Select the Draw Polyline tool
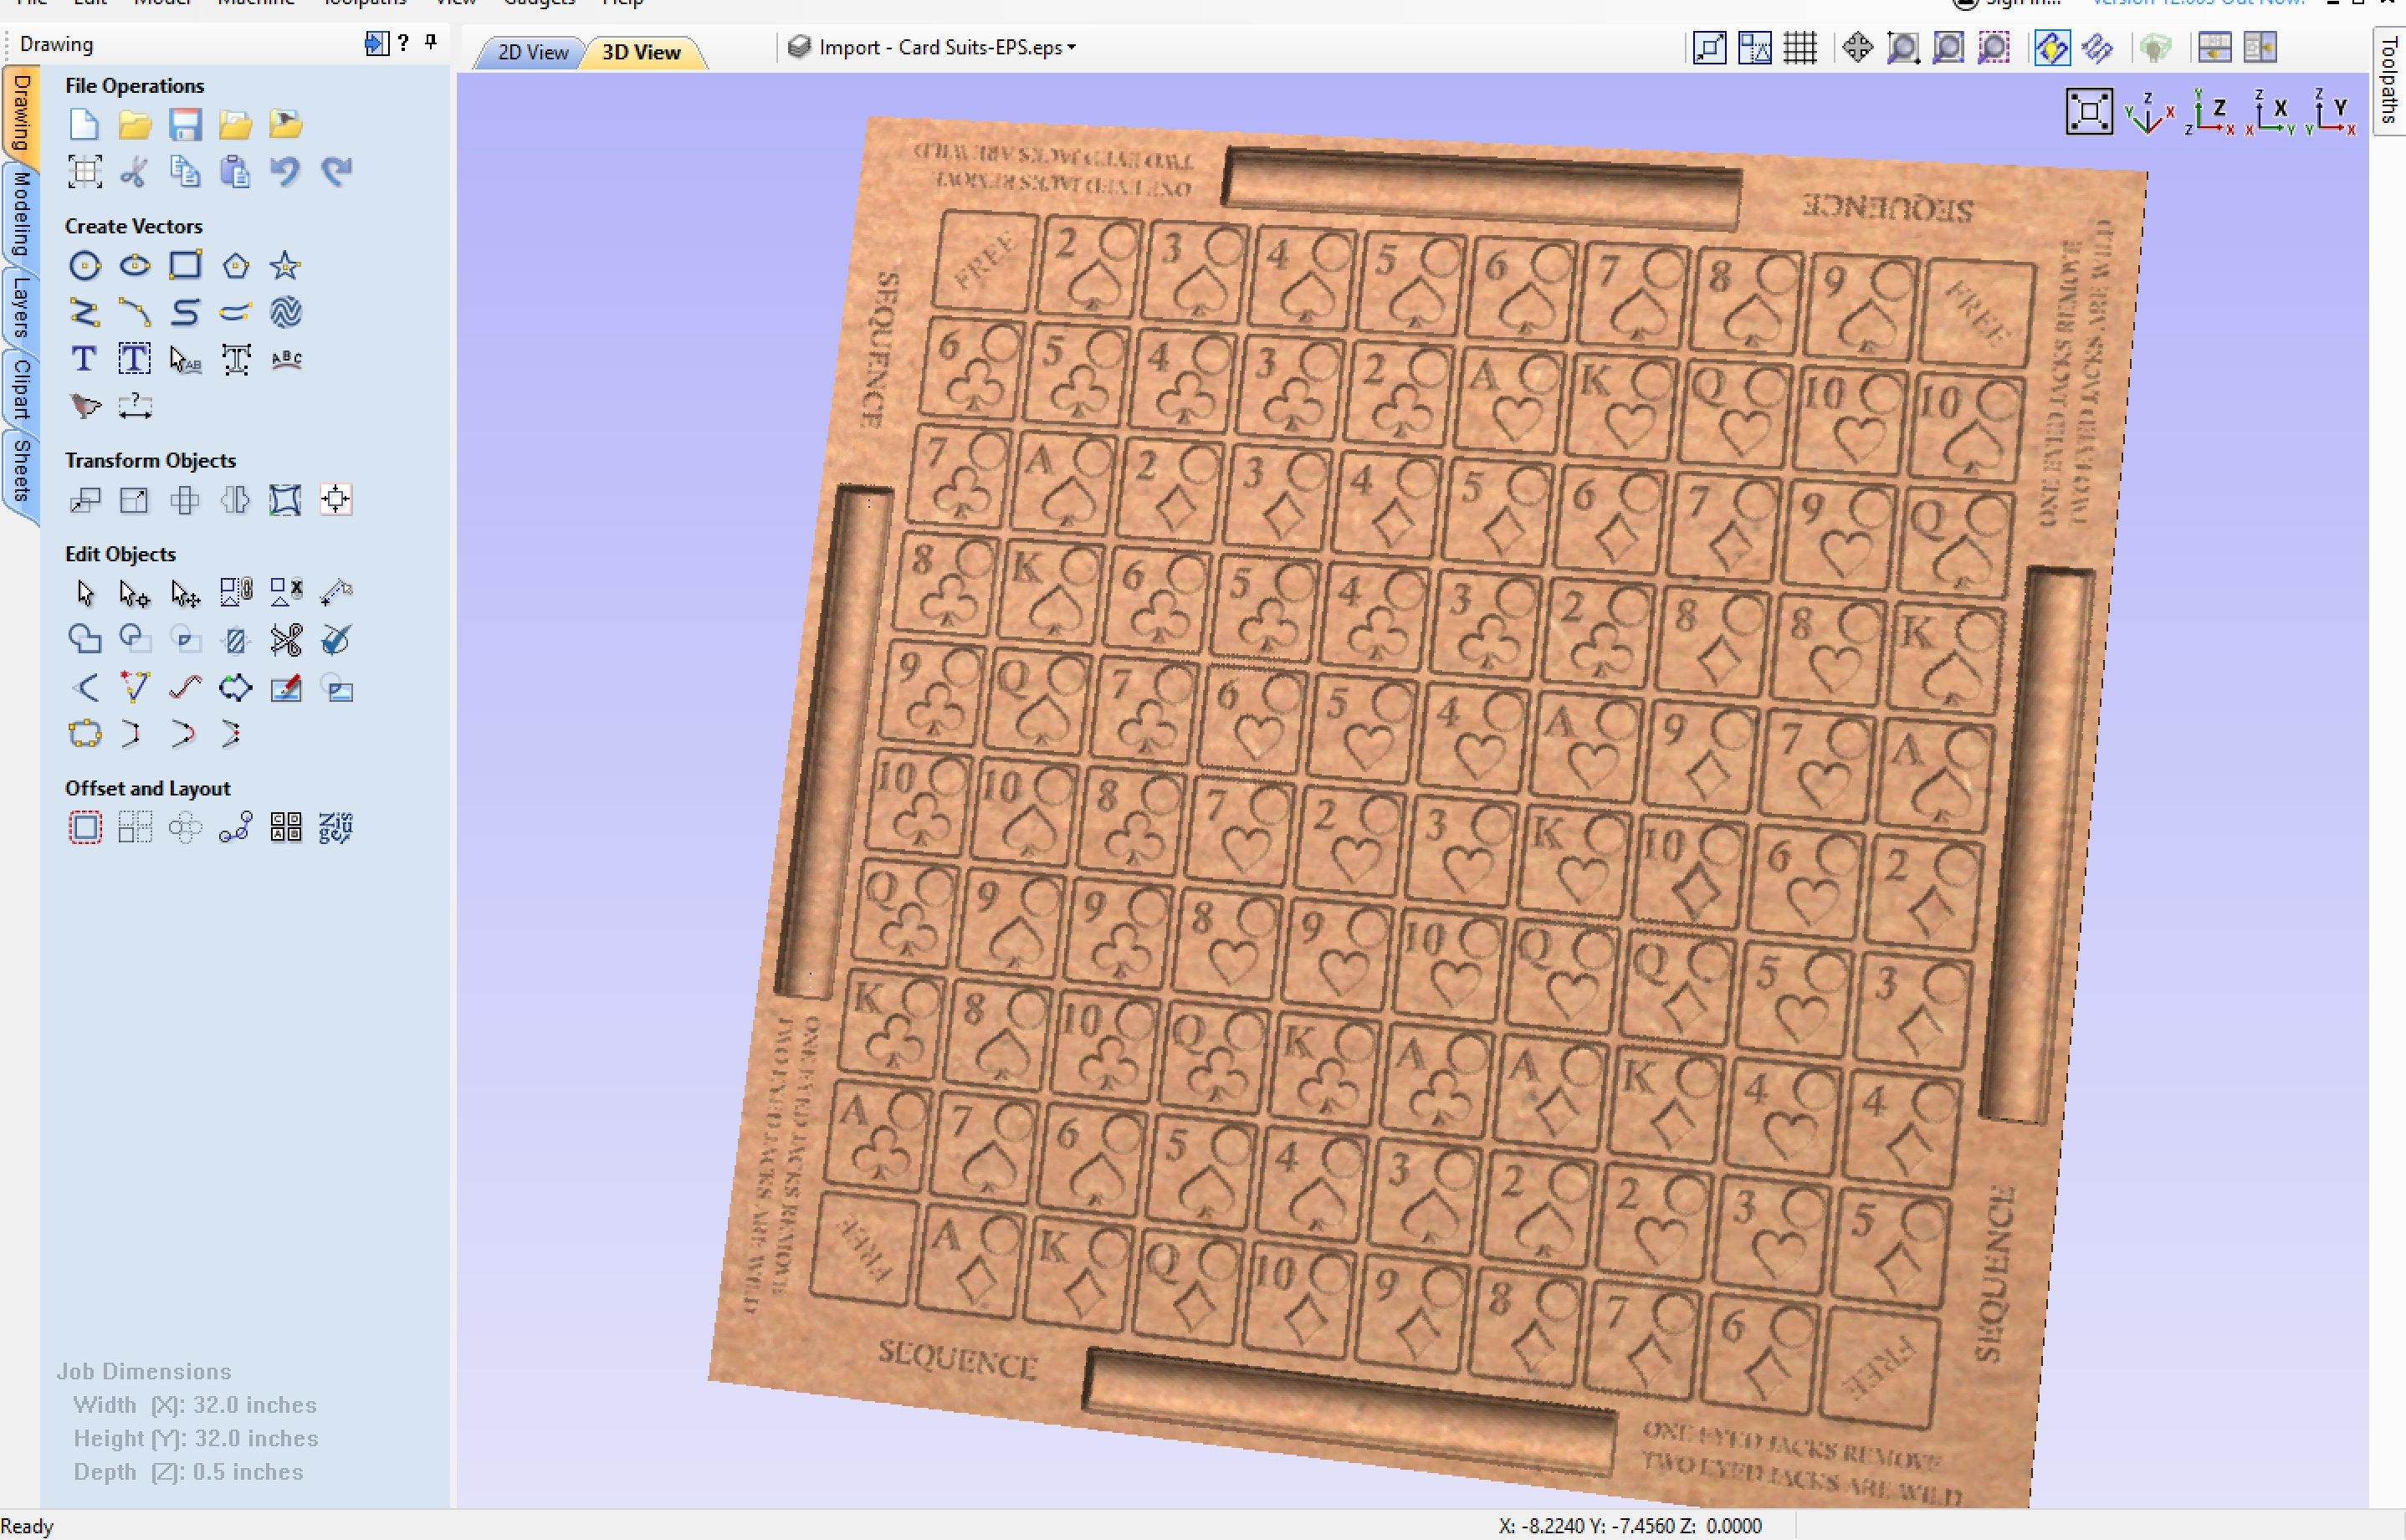 tap(86, 312)
